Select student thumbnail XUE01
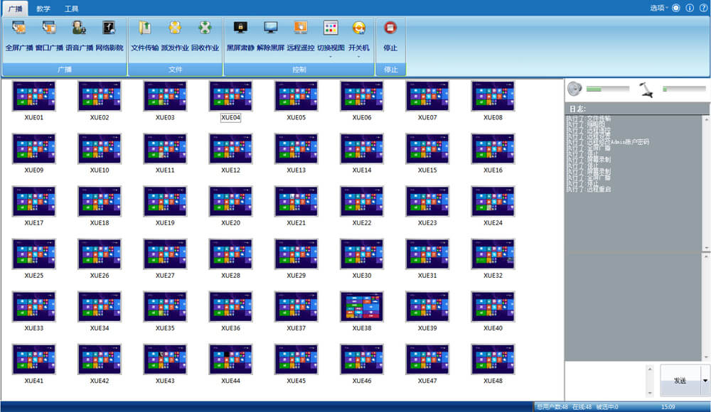Image resolution: width=711 pixels, height=412 pixels. (34, 96)
